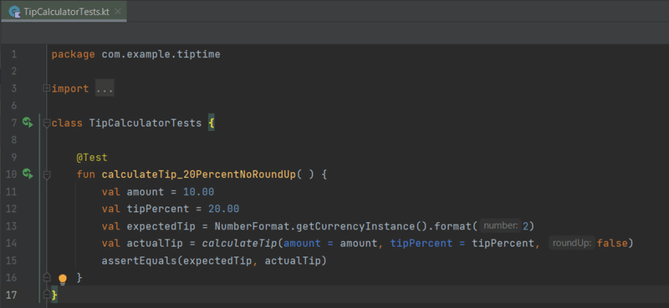
Task: Click line number 1 in the gutter
Action: click(x=14, y=54)
